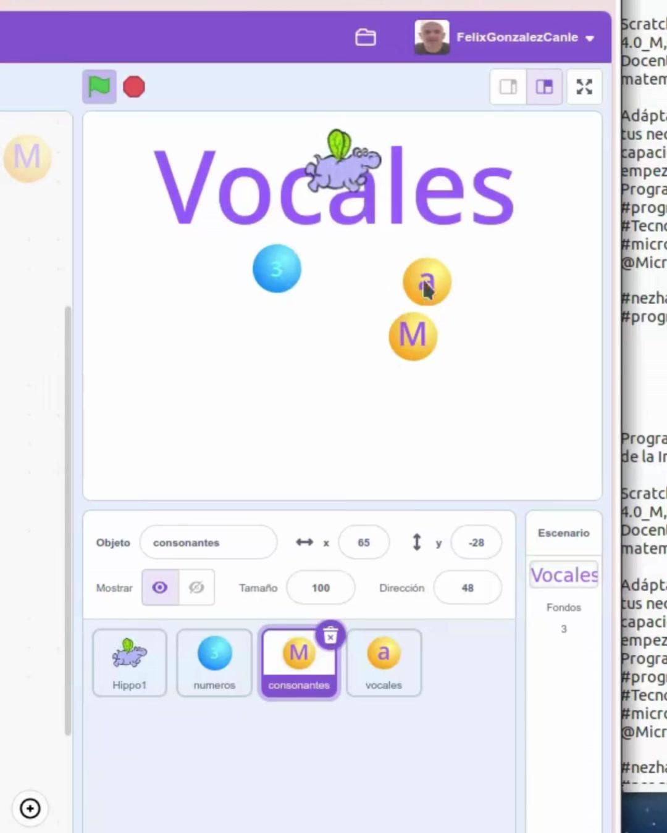Stop the project with the red octagon
This screenshot has width=667, height=833.
pyautogui.click(x=134, y=87)
